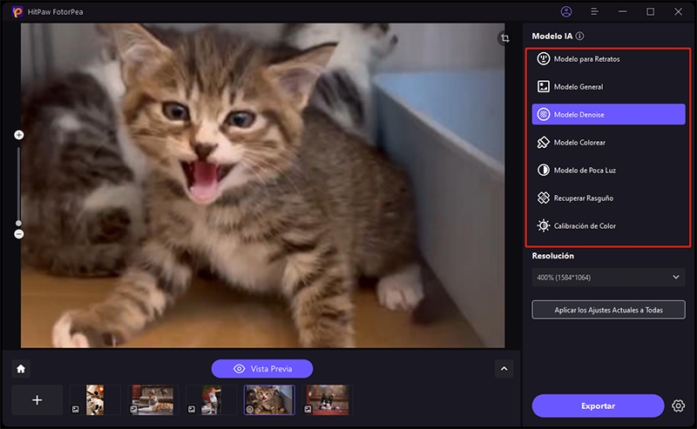Viewport: 697px width, 429px height.
Task: Open the crop tool on the preview
Action: tap(505, 38)
